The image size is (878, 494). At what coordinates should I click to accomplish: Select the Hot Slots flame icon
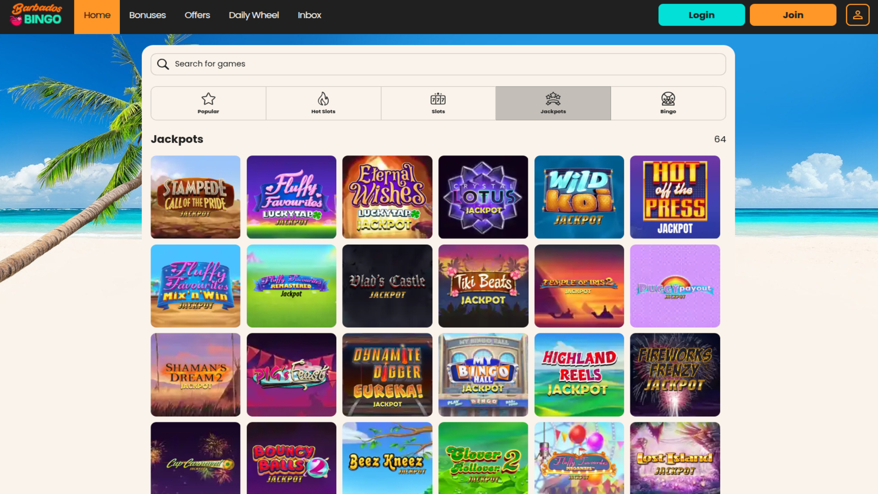click(323, 98)
